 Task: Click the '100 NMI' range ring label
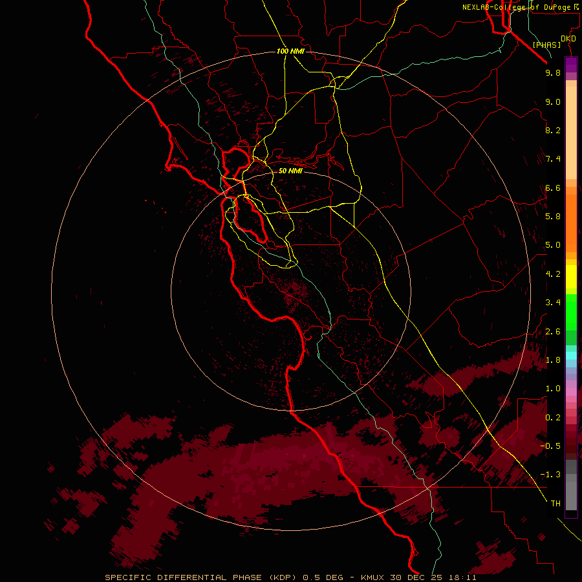pos(290,51)
